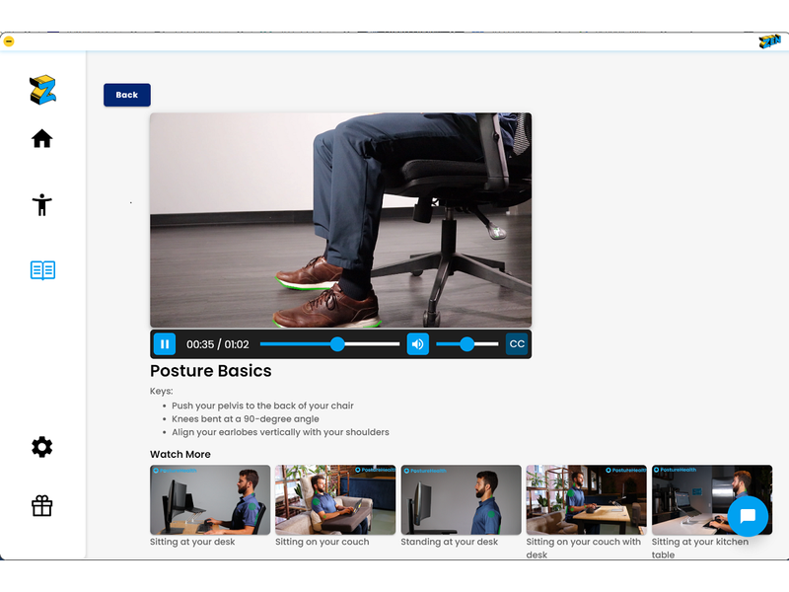Click the app icon in top-right corner
Viewport: 789px width, 592px height.
[x=769, y=41]
